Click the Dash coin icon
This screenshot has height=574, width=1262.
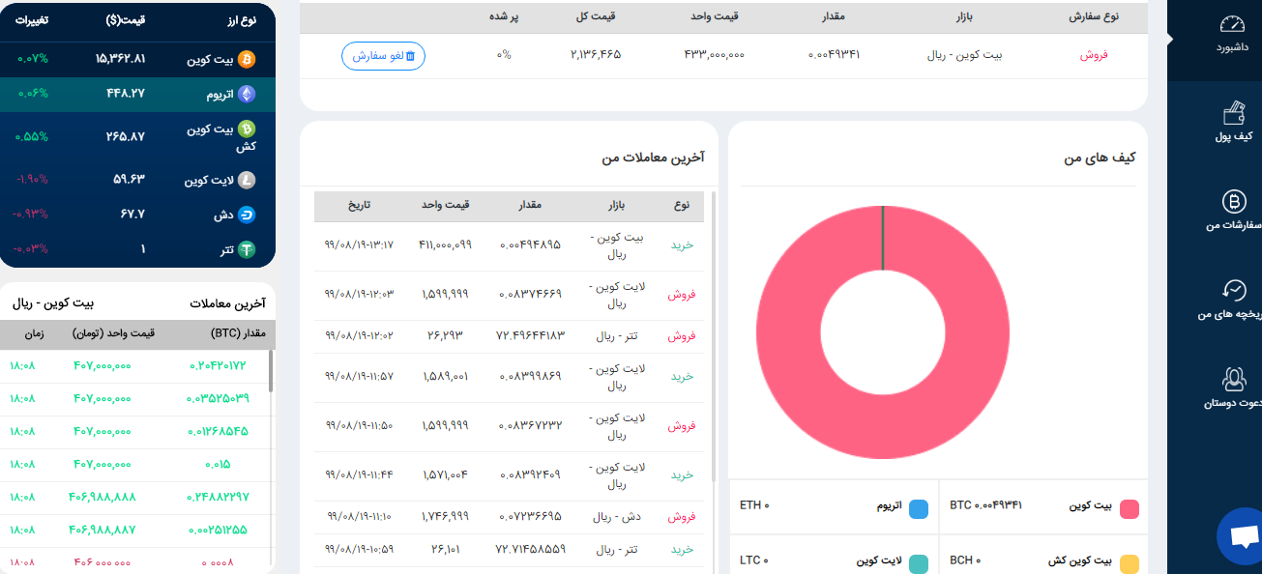click(x=247, y=215)
